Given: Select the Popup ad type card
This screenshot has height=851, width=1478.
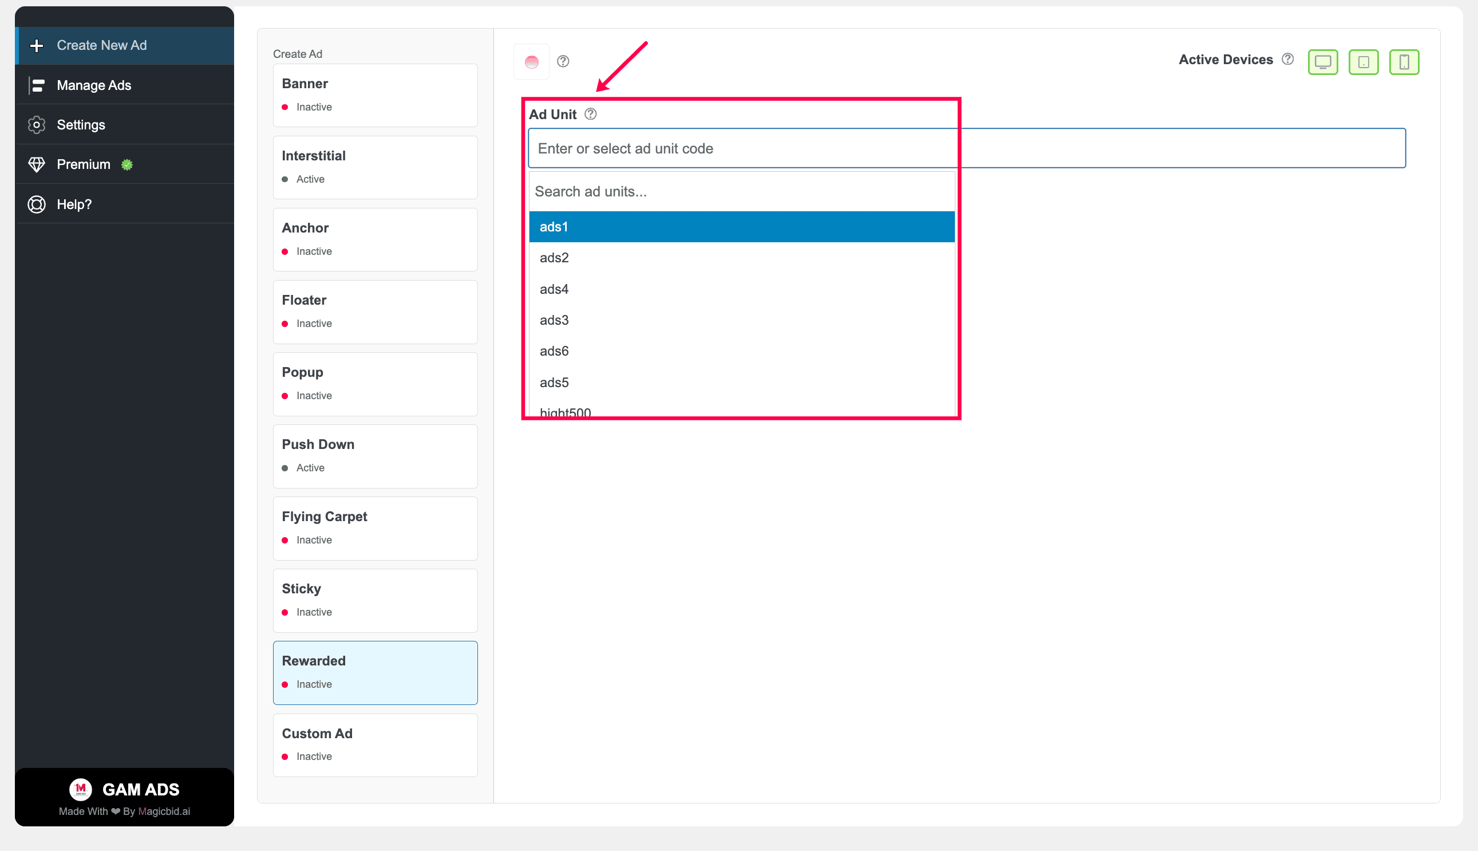Looking at the screenshot, I should point(375,384).
